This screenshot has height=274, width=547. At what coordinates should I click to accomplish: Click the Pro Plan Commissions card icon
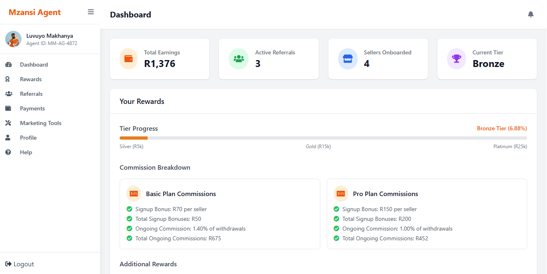coord(341,194)
